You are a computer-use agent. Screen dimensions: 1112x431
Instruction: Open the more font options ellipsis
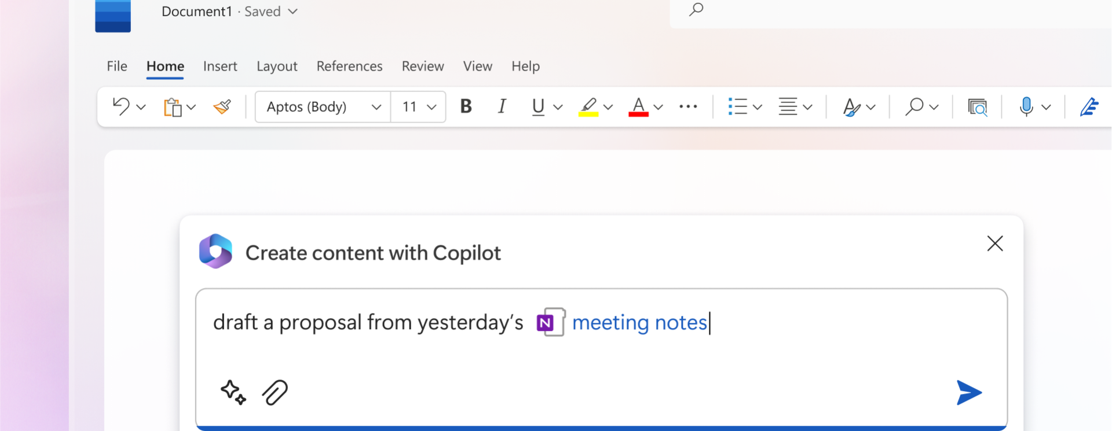tap(688, 106)
